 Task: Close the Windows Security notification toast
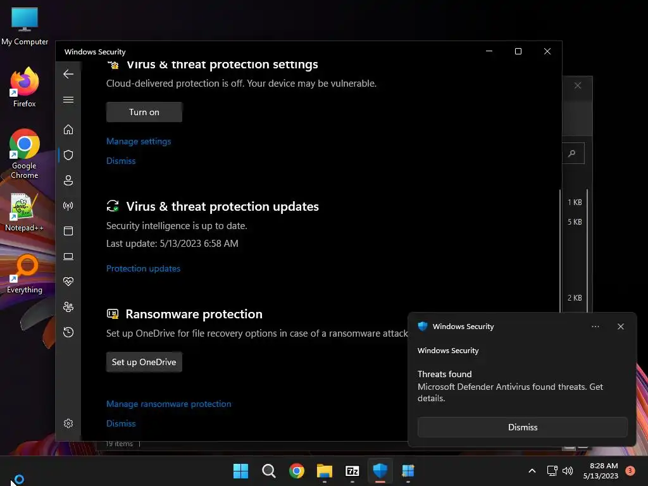coord(620,327)
